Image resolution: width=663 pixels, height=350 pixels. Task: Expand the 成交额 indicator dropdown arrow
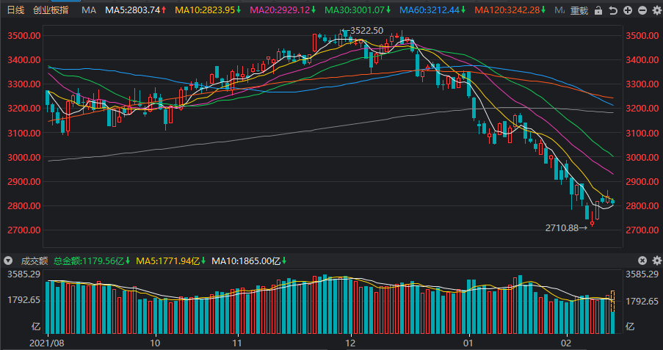click(8, 260)
